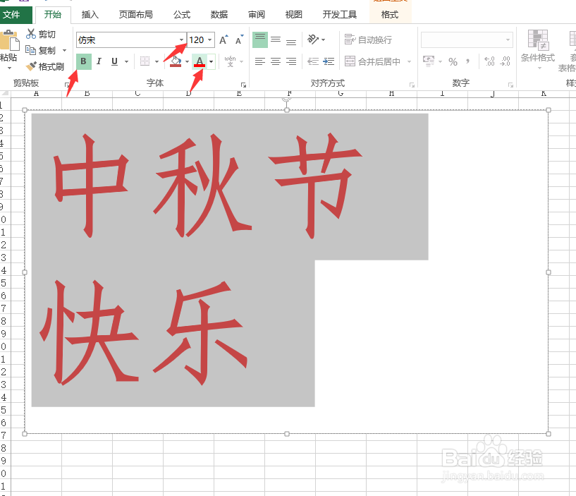Viewport: 576px width, 496px height.
Task: Apply percent style format
Action: [453, 61]
